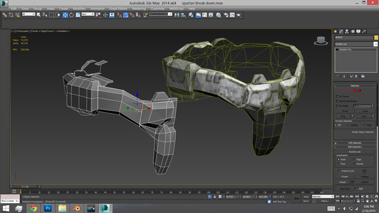
Task: Open the Graph Editors menu
Action: pos(118,9)
